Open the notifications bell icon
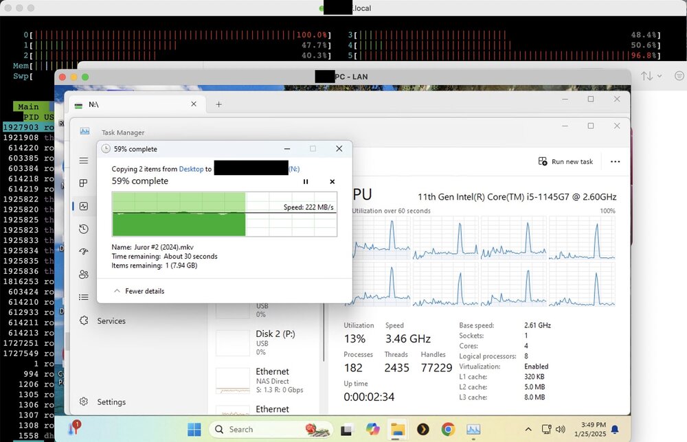The height and width of the screenshot is (442, 687). tap(615, 430)
